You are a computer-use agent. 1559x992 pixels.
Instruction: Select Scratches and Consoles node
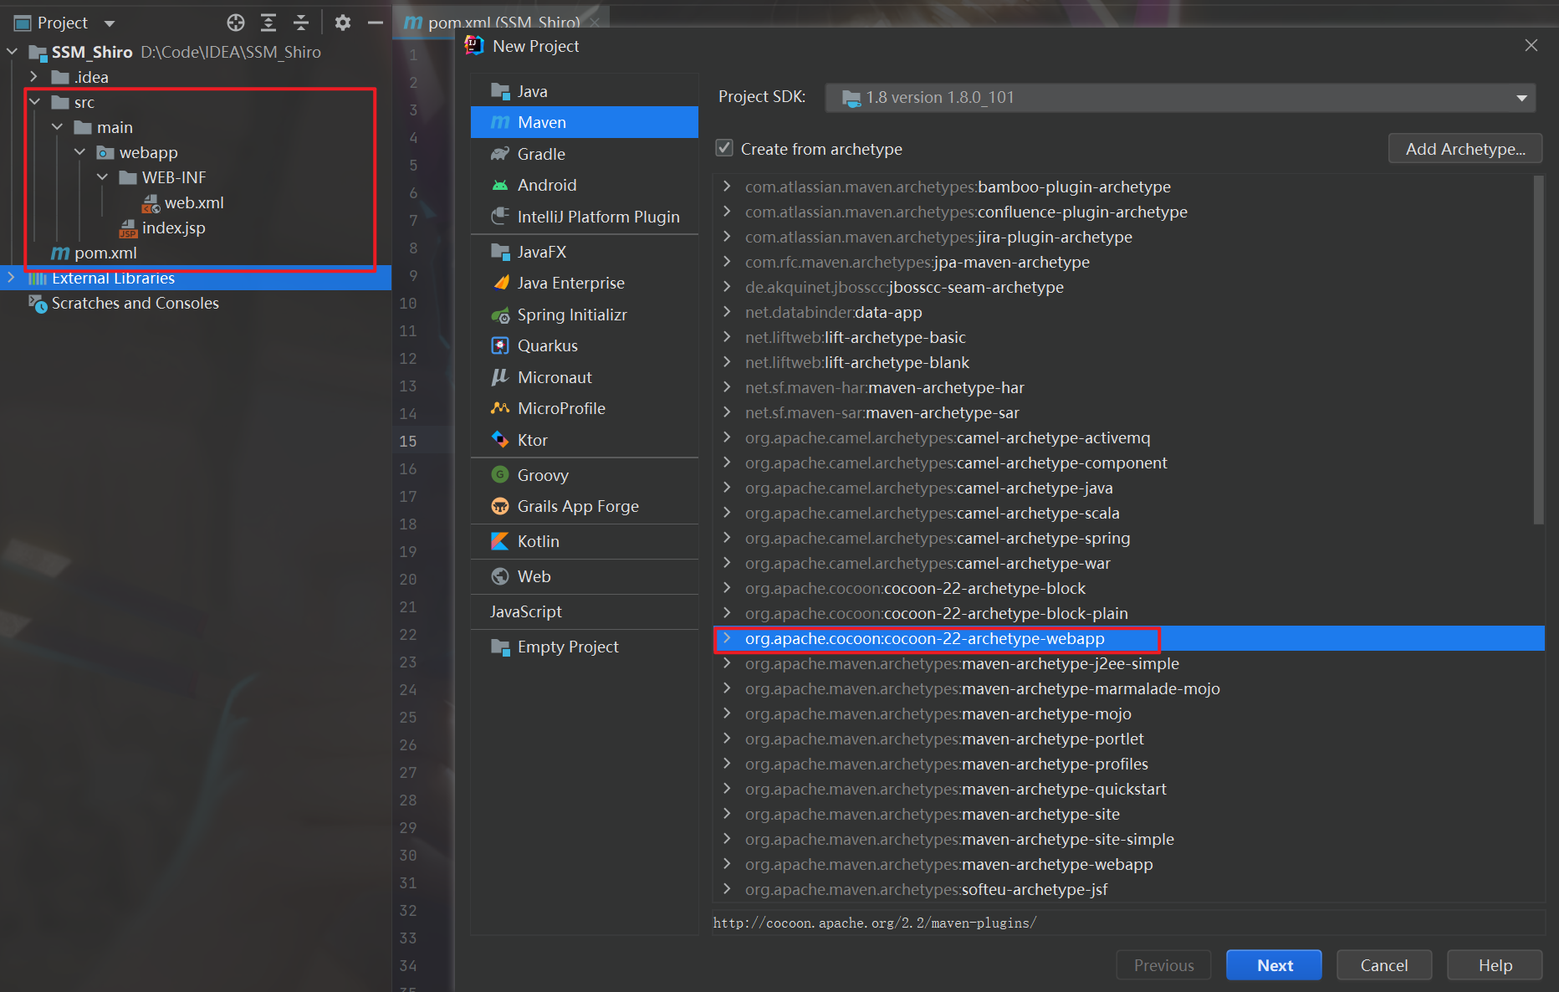point(135,303)
